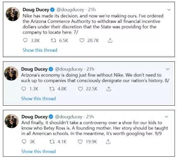Share the tweet ending in 9/9
177x160 pixels.
coord(108,141)
